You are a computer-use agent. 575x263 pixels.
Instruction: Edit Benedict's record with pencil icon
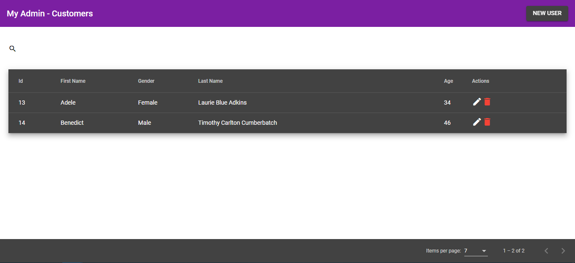click(x=477, y=122)
